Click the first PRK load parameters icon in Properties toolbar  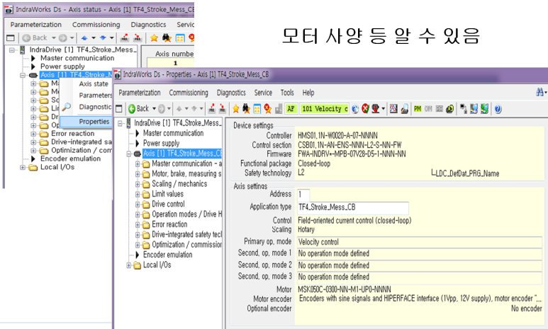point(211,109)
